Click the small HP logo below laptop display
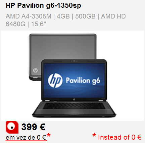The height and width of the screenshot is (143, 145). coord(74,99)
